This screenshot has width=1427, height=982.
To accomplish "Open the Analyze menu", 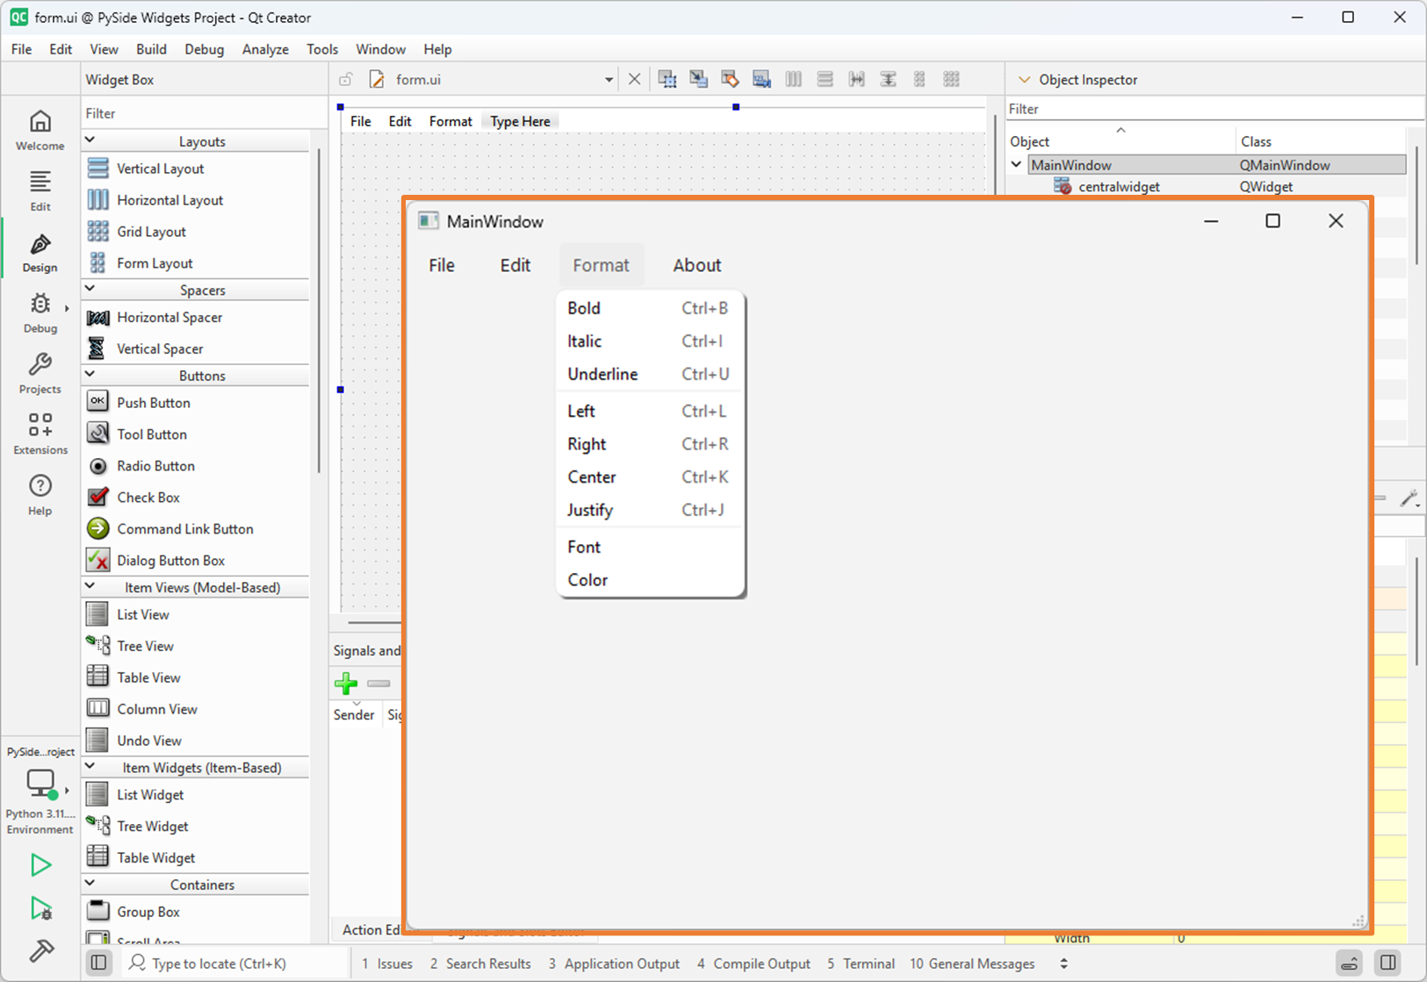I will click(x=265, y=49).
